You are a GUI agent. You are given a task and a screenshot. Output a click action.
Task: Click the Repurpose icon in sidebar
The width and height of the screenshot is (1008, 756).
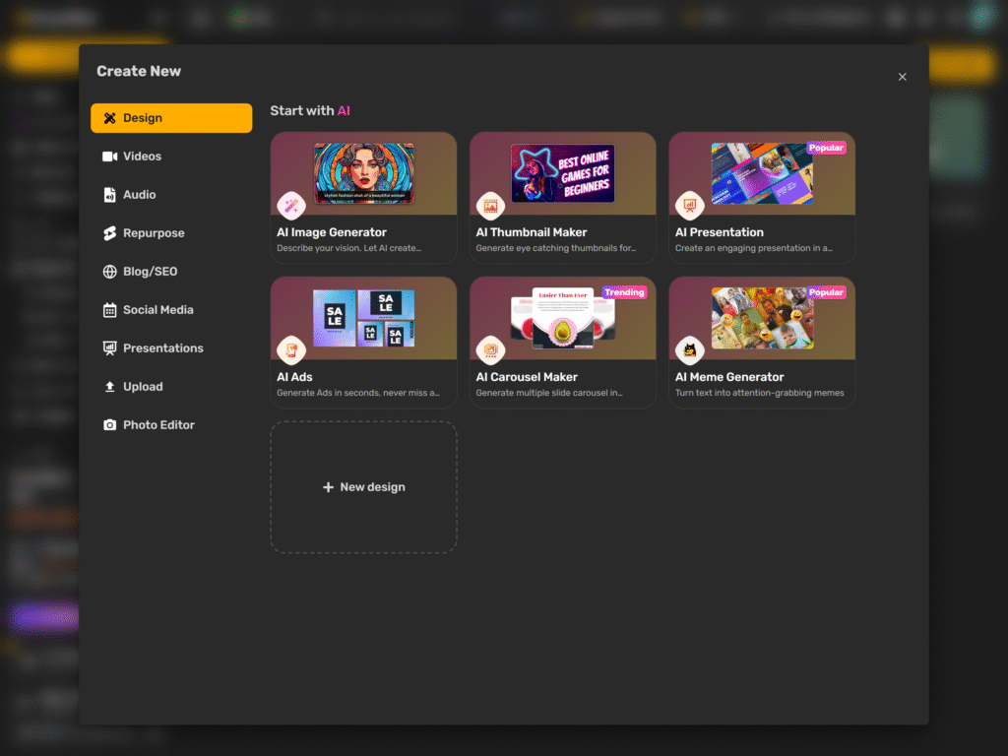[x=109, y=233]
